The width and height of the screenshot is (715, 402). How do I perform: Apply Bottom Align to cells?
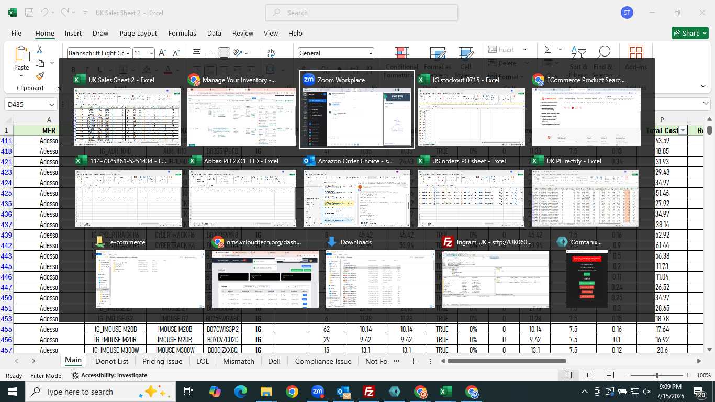pyautogui.click(x=224, y=53)
